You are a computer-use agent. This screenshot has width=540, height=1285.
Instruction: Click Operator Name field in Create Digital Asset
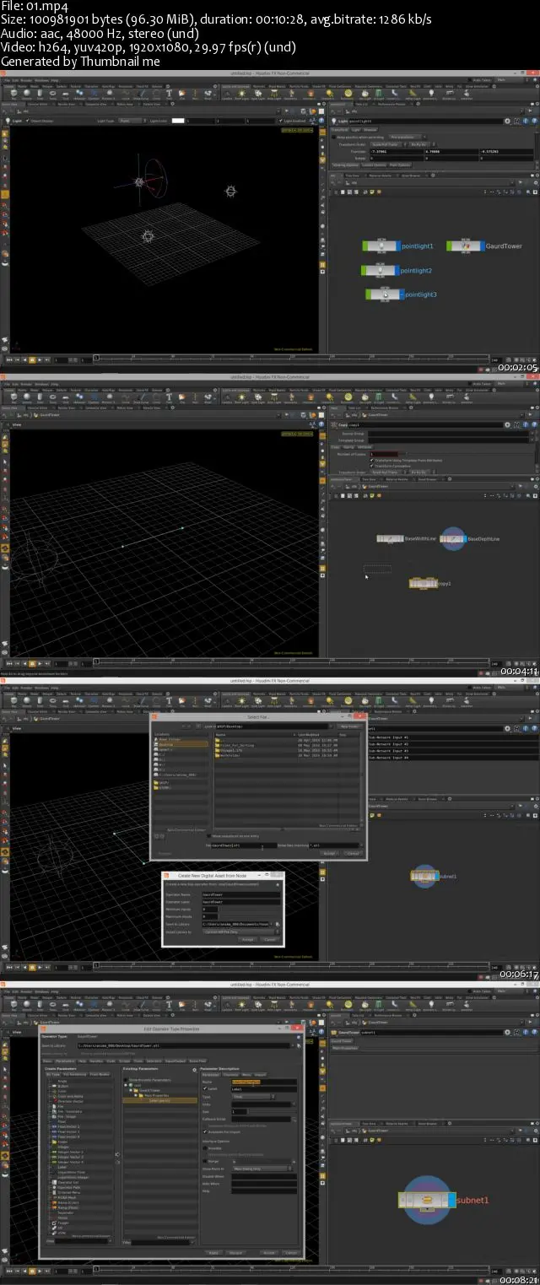[x=240, y=894]
